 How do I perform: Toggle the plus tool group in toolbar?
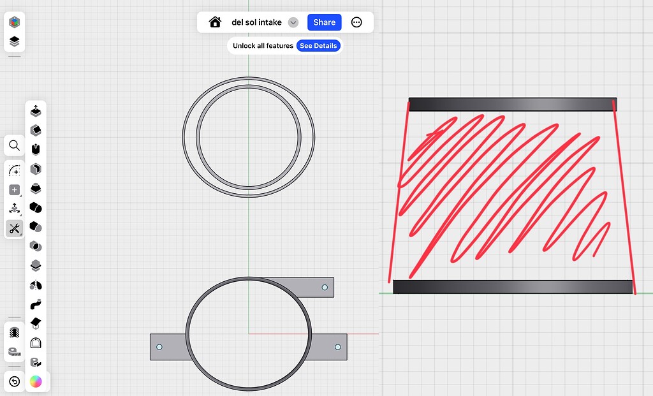click(14, 189)
